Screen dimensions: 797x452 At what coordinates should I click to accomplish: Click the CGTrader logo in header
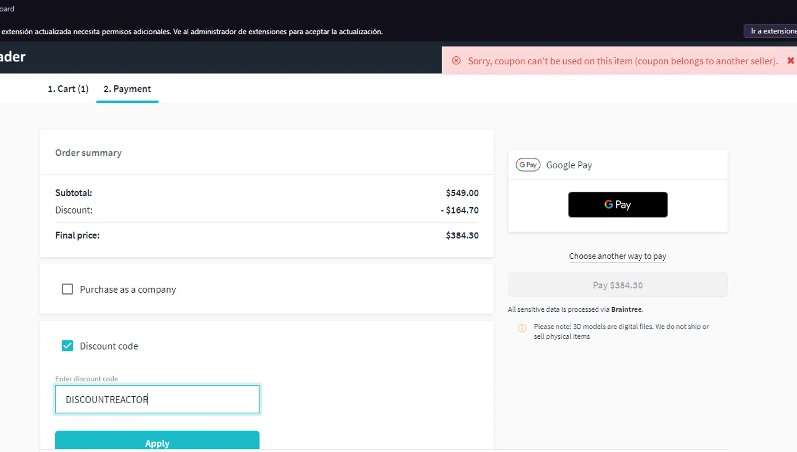pos(13,57)
